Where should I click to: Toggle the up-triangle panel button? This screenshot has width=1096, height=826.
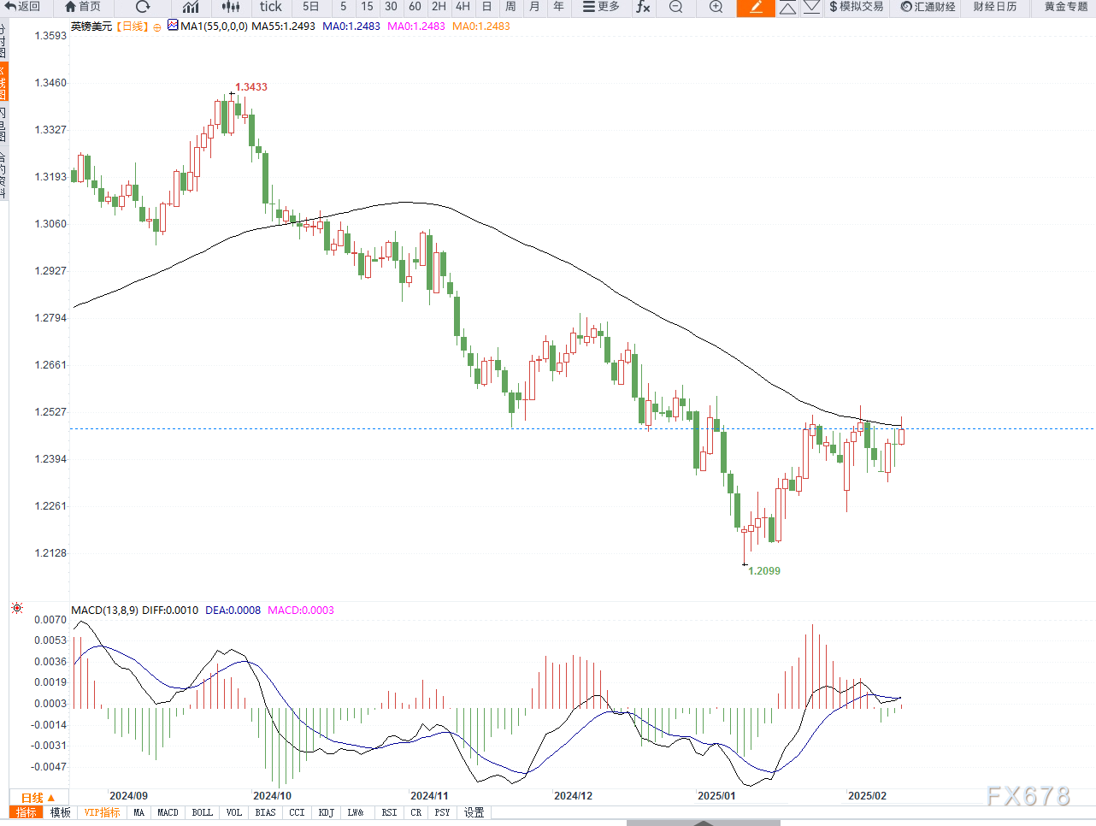point(788,8)
